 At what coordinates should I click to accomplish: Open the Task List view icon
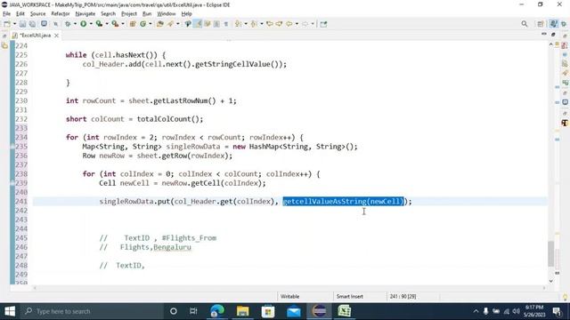(565, 45)
